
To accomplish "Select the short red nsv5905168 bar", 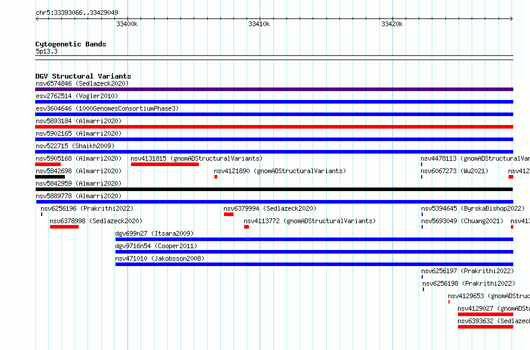I will [48, 164].
